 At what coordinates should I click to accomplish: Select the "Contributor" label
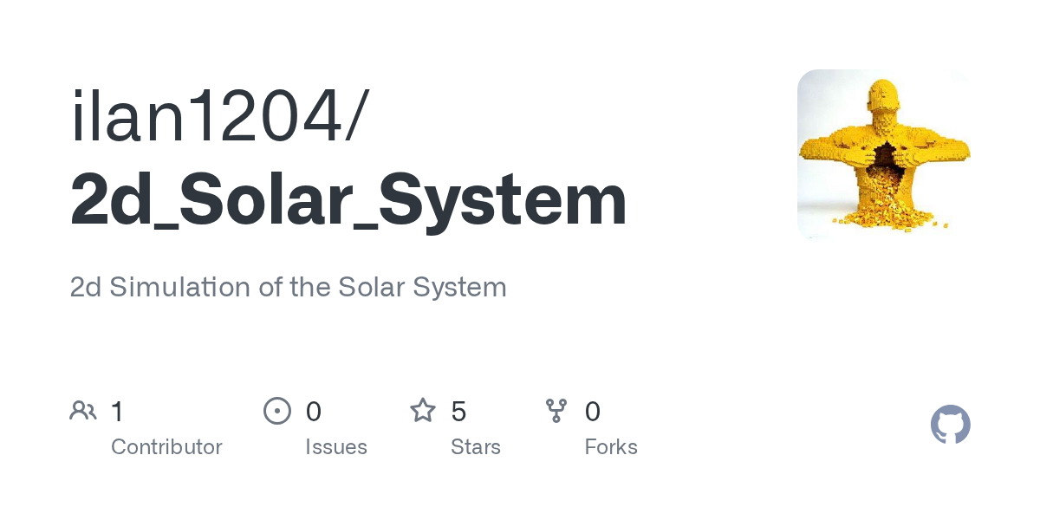pos(166,447)
